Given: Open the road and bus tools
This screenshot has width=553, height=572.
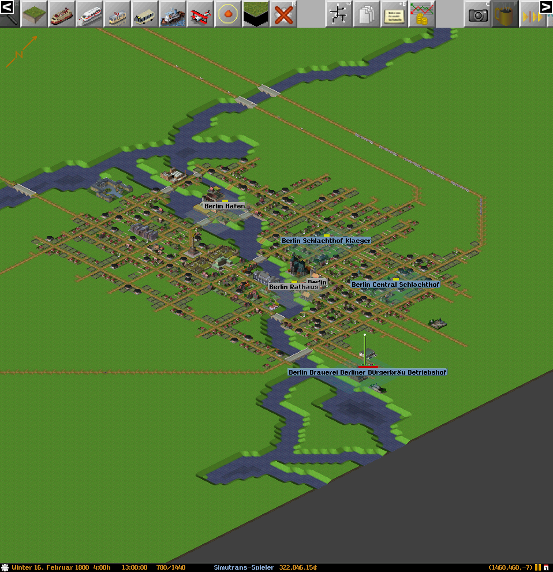Looking at the screenshot, I should [x=145, y=14].
